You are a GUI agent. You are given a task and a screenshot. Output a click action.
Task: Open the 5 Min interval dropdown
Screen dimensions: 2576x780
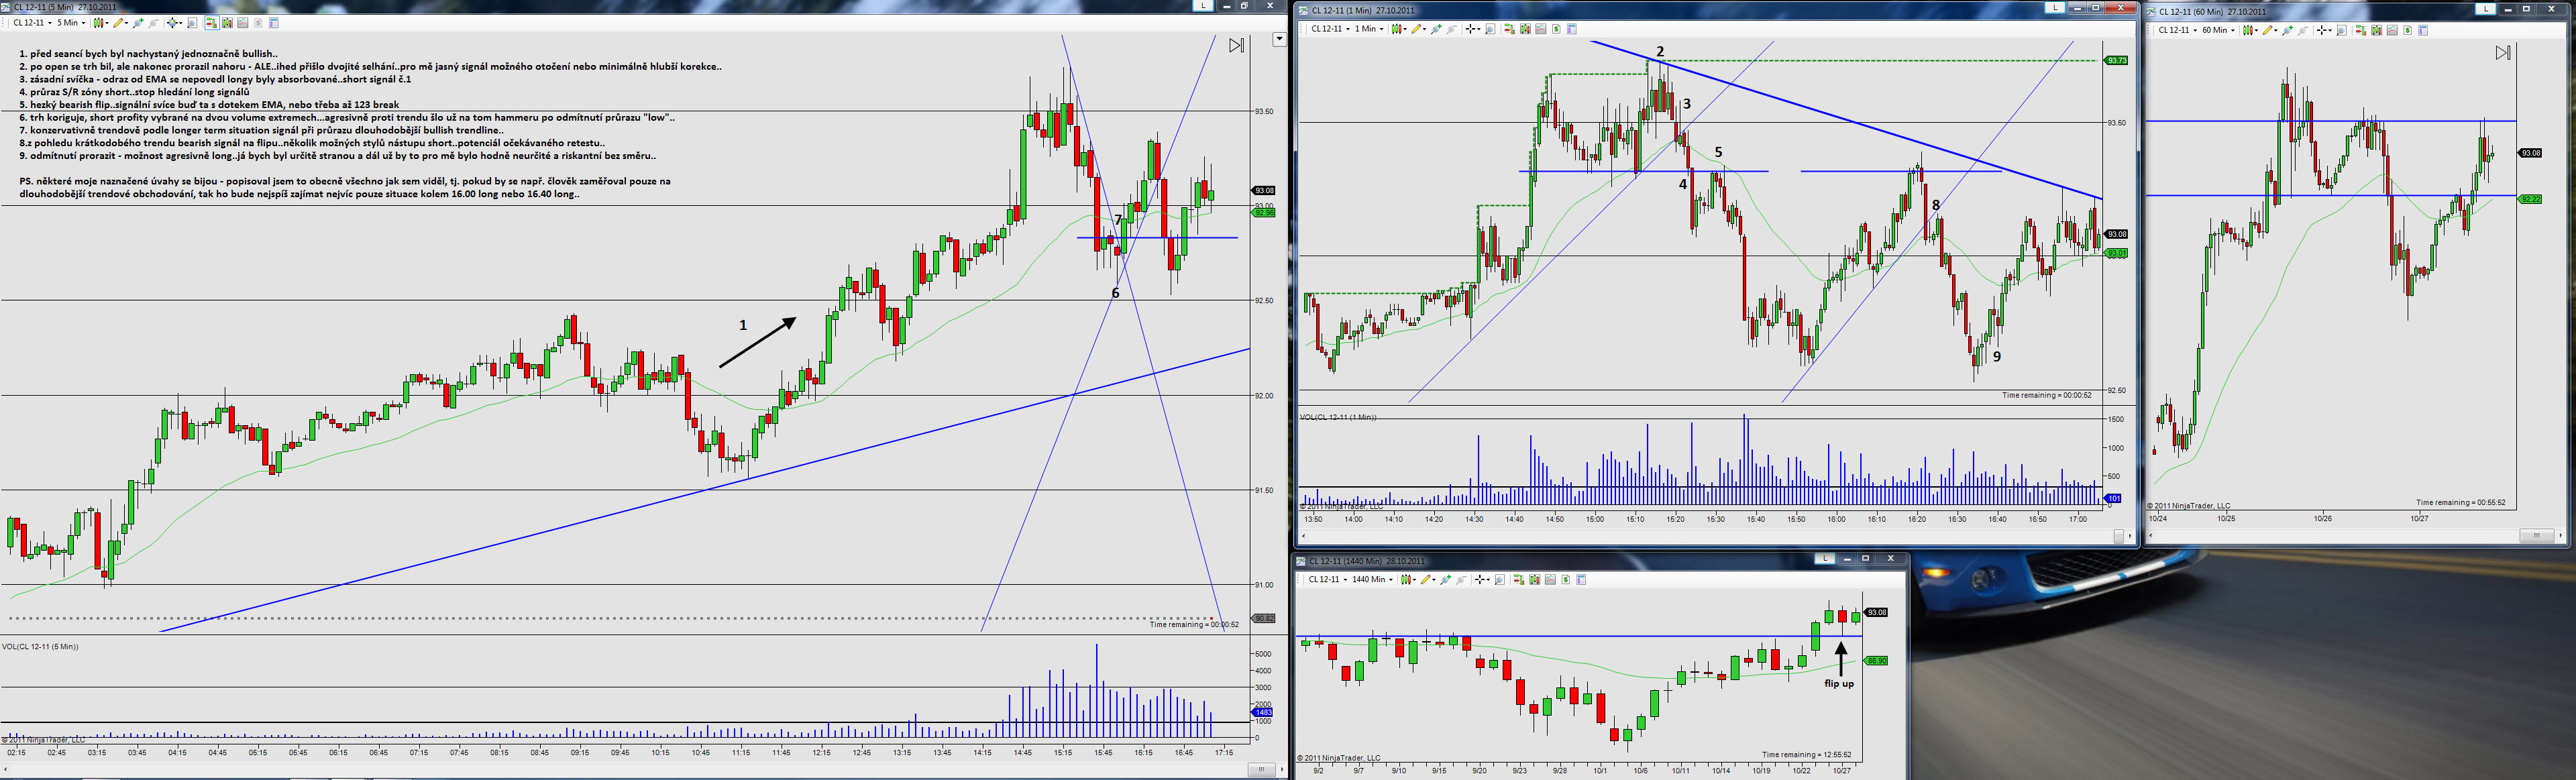tap(70, 23)
